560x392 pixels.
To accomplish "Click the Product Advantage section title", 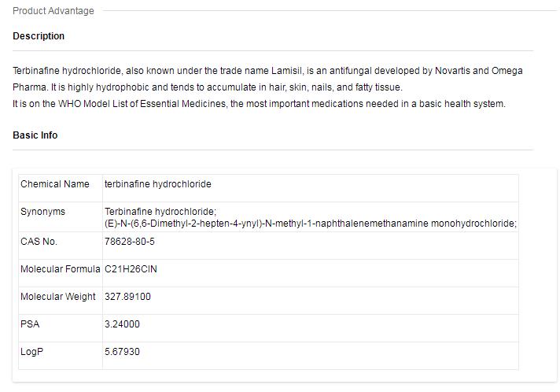I will (53, 11).
